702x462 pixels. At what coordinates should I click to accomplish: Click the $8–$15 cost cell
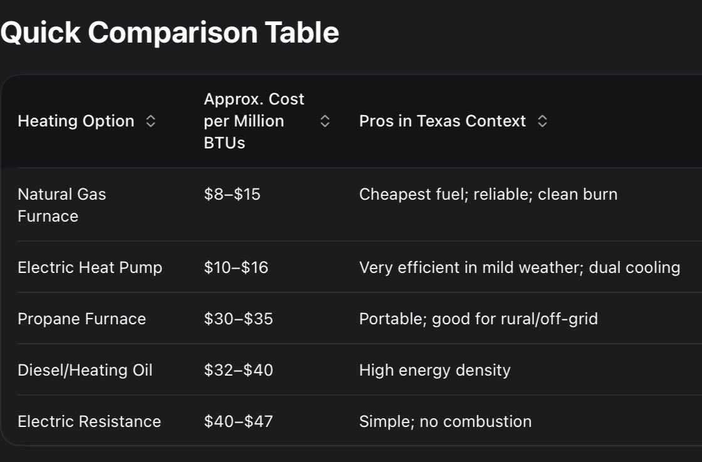[x=232, y=194]
